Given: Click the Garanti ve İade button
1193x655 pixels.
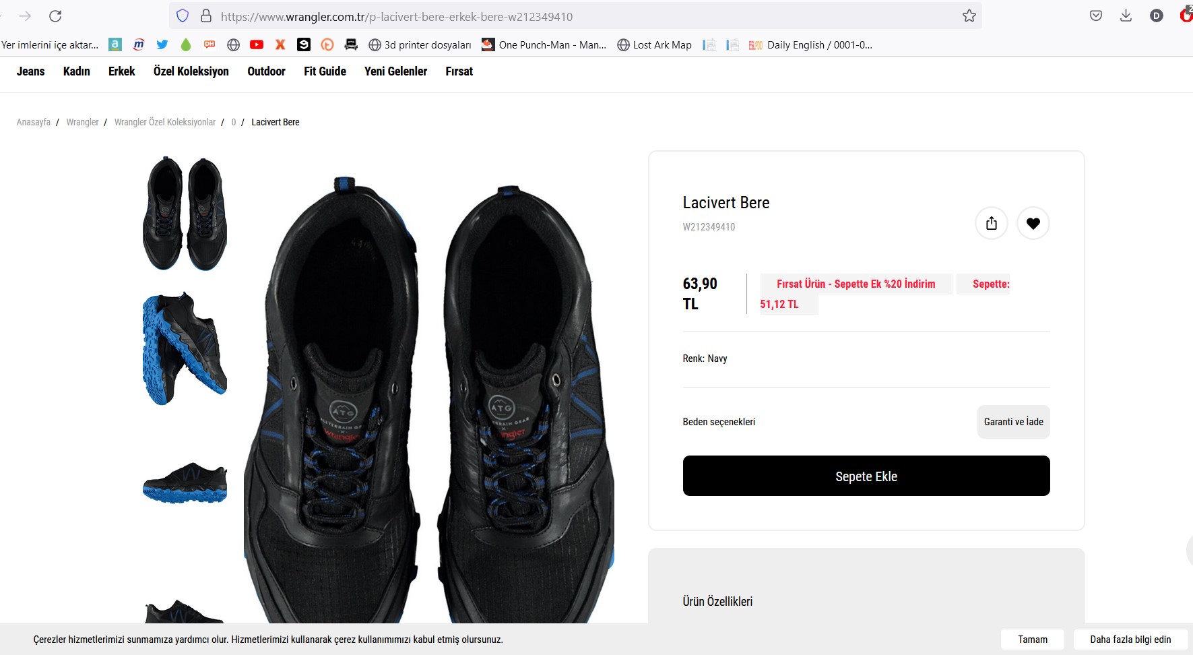Looking at the screenshot, I should point(1013,422).
